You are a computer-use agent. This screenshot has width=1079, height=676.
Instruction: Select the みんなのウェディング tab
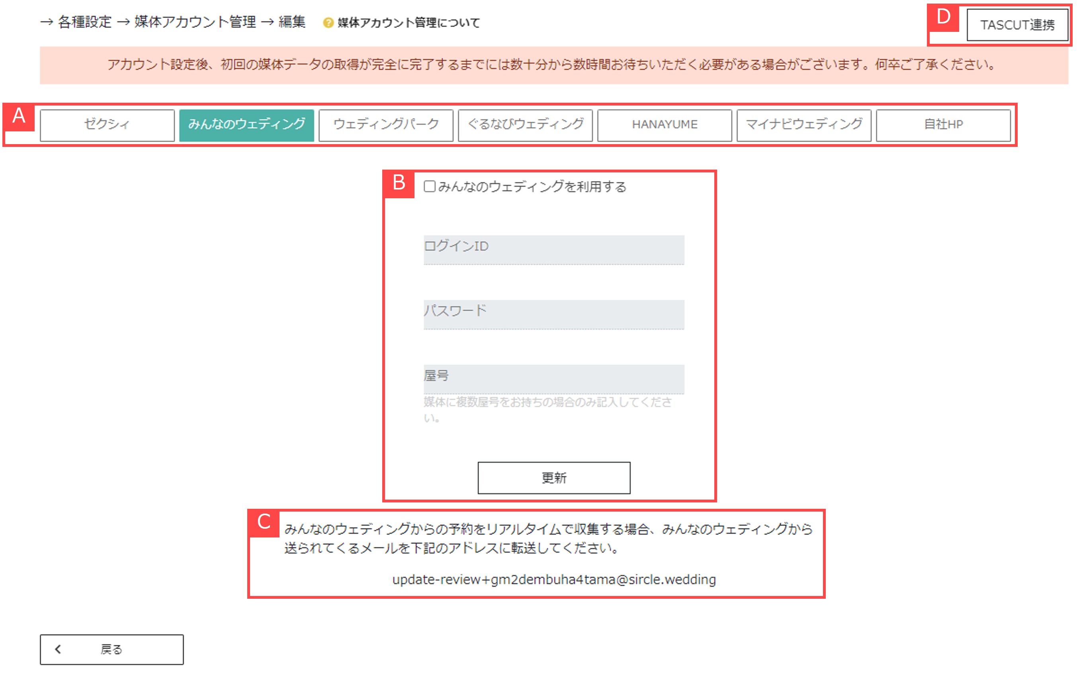point(247,125)
